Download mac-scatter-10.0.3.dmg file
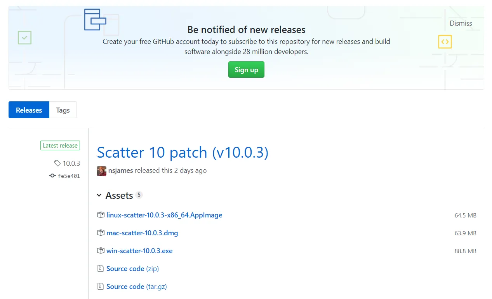This screenshot has height=299, width=492. tap(142, 233)
